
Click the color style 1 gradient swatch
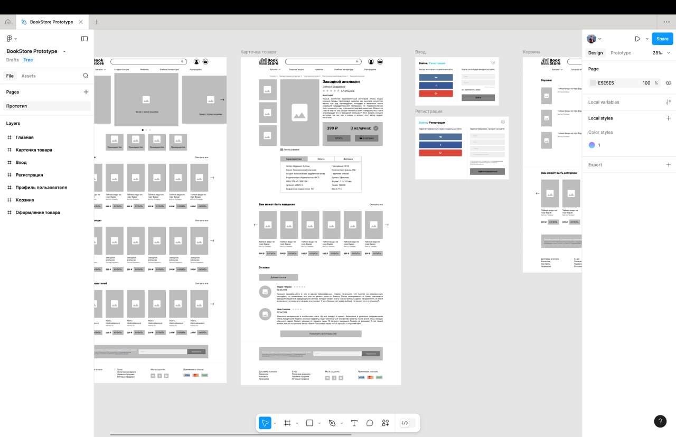(592, 145)
